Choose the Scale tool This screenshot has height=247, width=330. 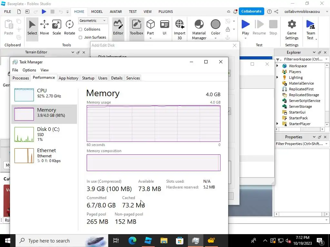click(57, 28)
